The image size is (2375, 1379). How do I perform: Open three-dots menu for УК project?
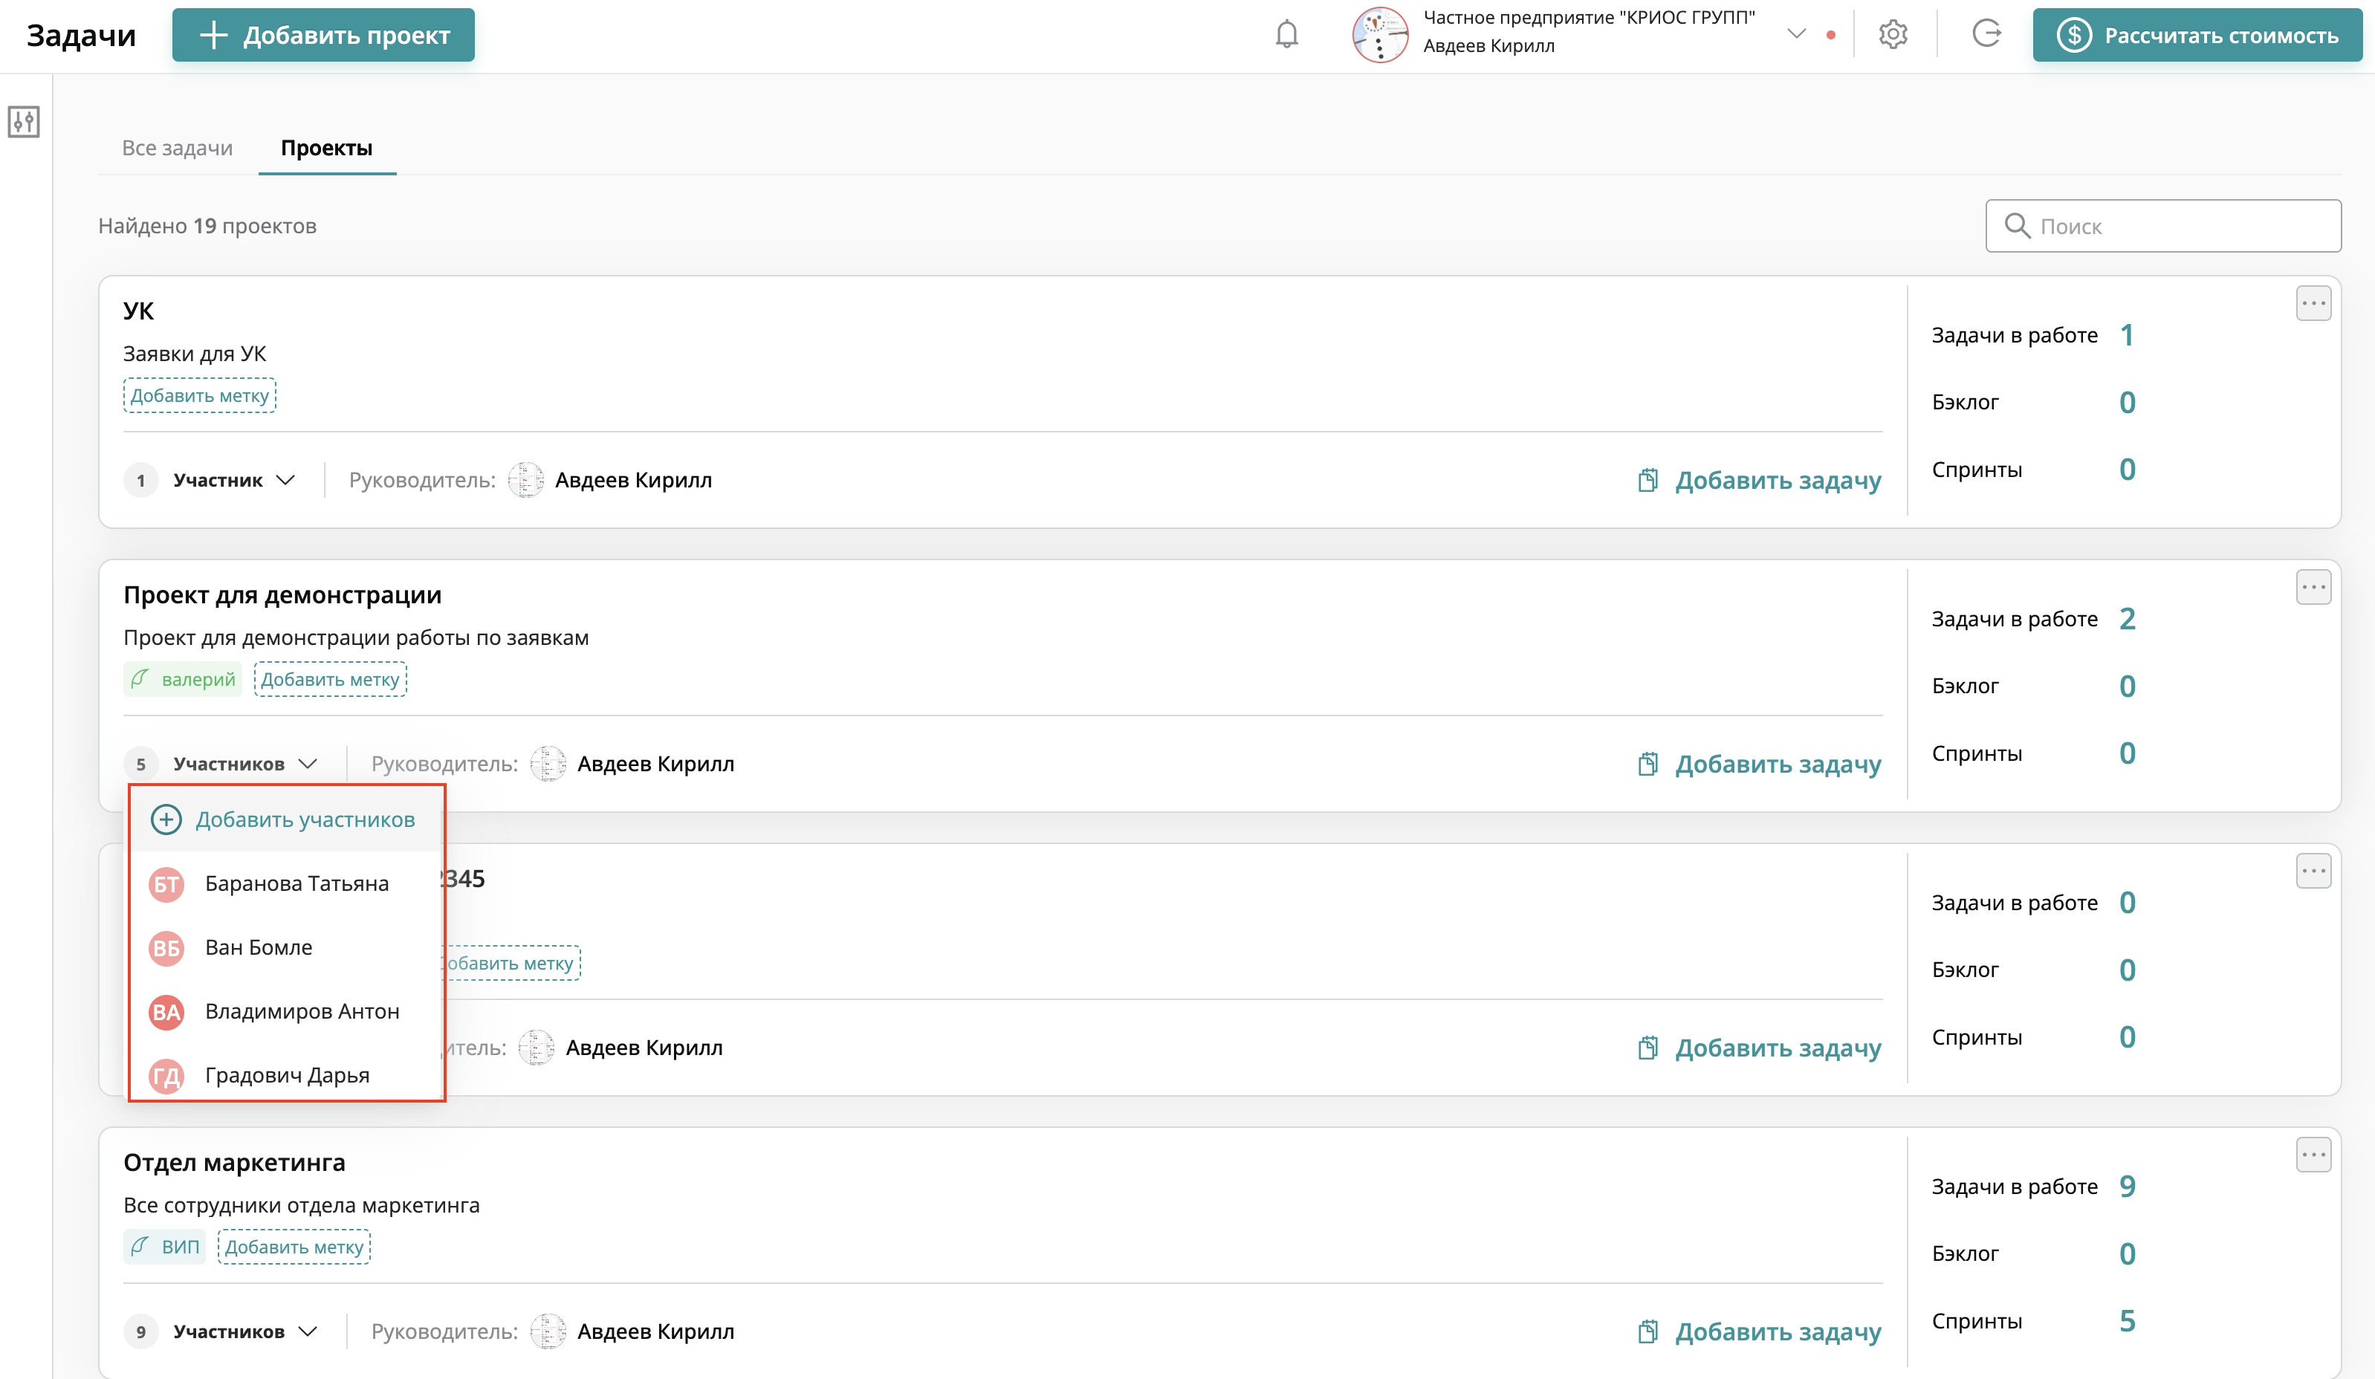pos(2313,303)
